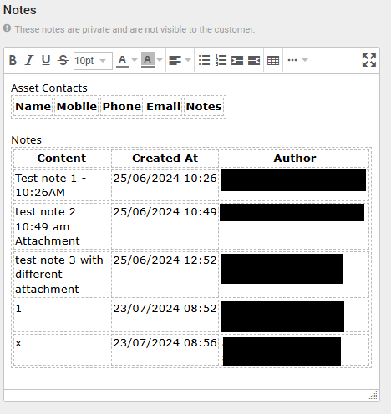391x414 pixels.
Task: Click the "test note 2 10:49 am Attachment" cell
Action: (x=62, y=226)
